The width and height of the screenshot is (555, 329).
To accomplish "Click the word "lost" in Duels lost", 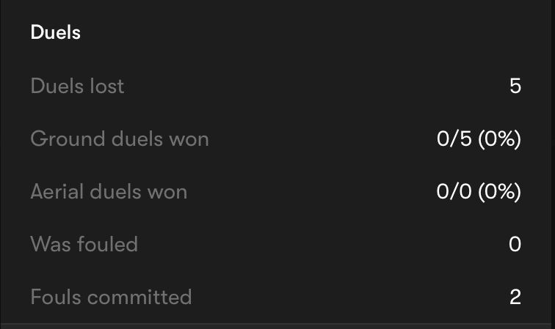I will point(107,86).
